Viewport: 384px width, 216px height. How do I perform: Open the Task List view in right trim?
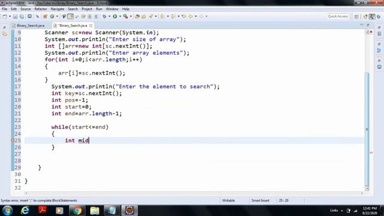coord(379,34)
